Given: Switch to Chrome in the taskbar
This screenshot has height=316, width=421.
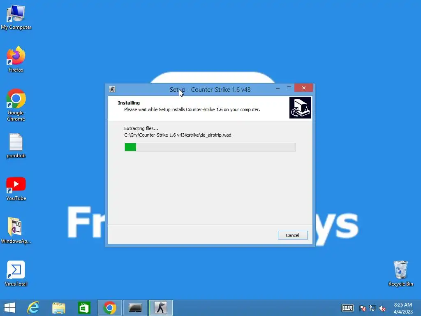Looking at the screenshot, I should (109, 308).
